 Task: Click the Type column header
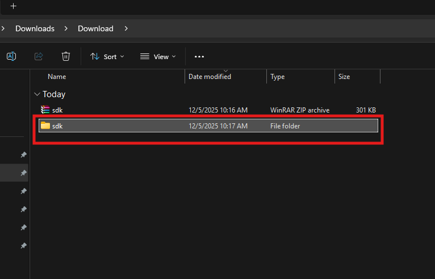point(278,77)
